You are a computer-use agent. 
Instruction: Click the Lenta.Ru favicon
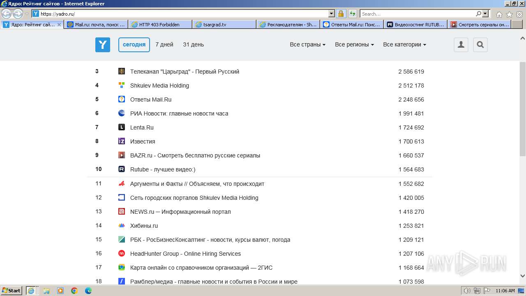pyautogui.click(x=122, y=127)
